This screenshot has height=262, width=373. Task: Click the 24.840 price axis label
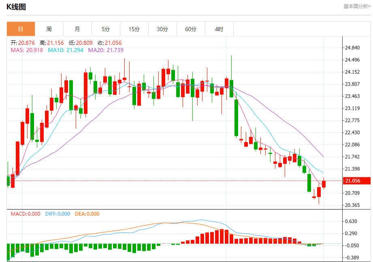(x=352, y=48)
